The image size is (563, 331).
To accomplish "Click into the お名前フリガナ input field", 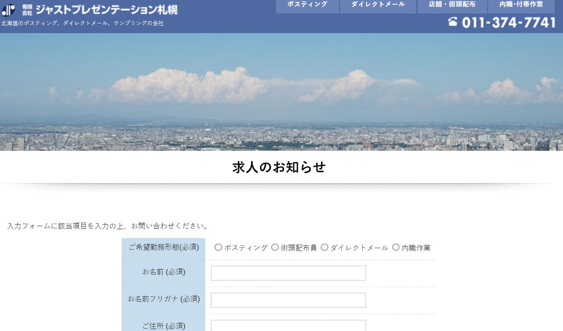I will point(288,300).
